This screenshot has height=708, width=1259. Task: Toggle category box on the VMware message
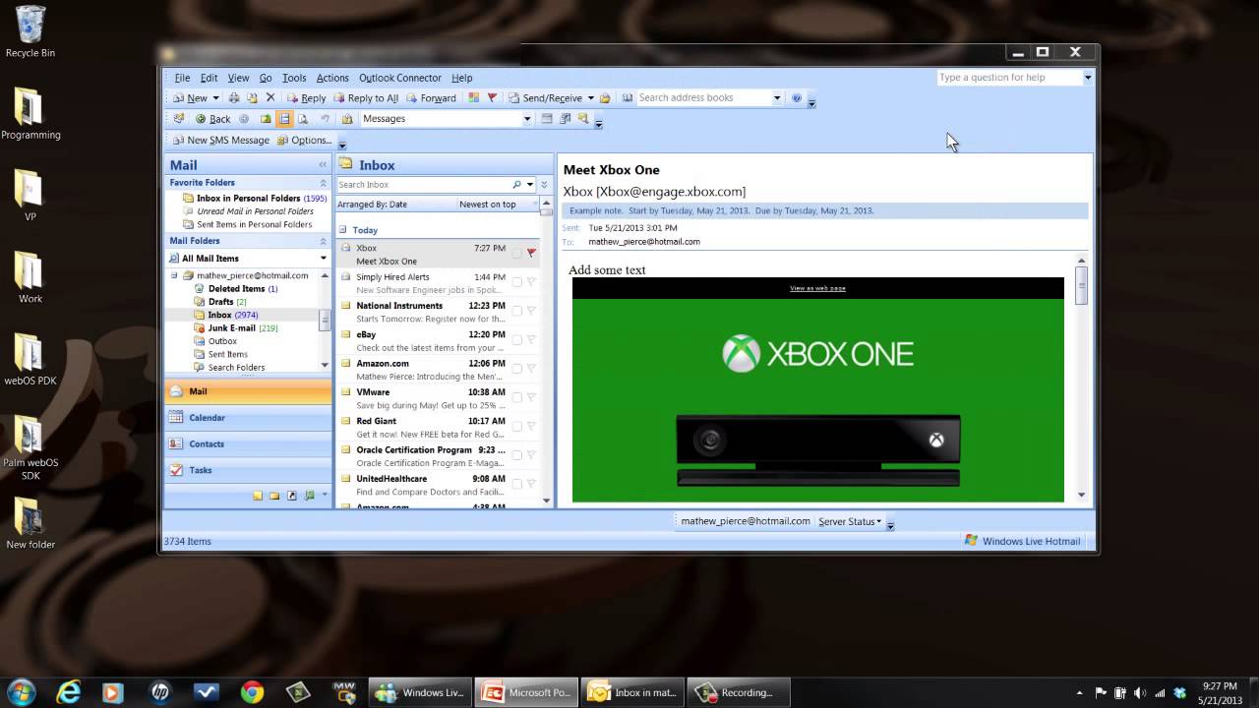[516, 397]
